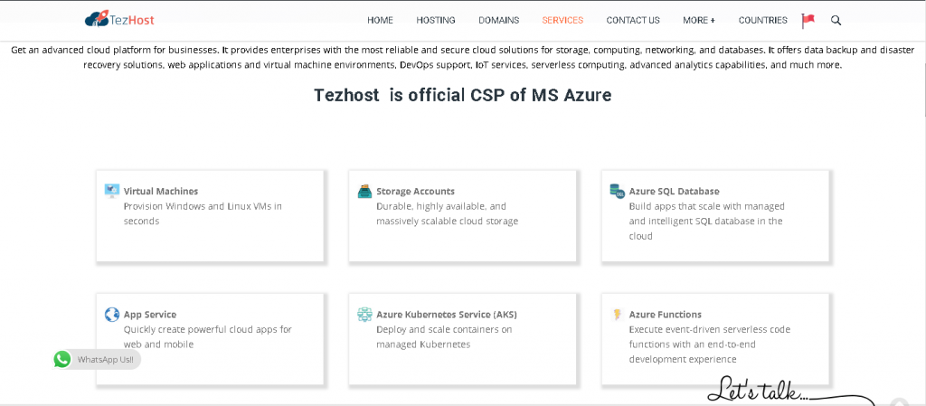Click the Azure Kubernetes Service icon

tap(364, 315)
